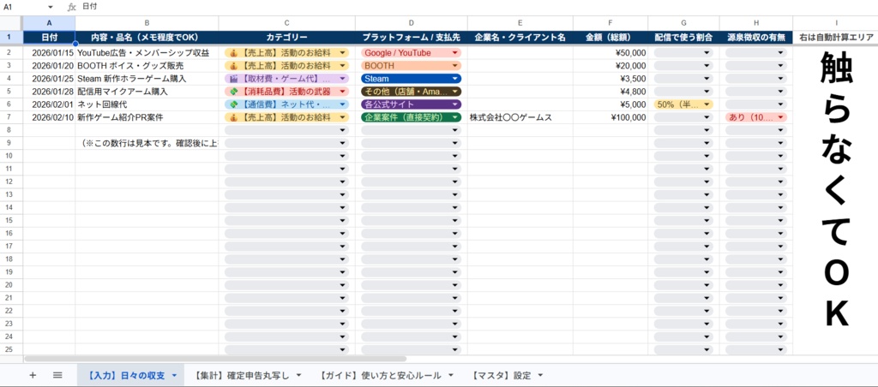878x387 pixels.
Task: Open menu arrow on 【集計】確定申告丸写し tab
Action: (x=299, y=375)
